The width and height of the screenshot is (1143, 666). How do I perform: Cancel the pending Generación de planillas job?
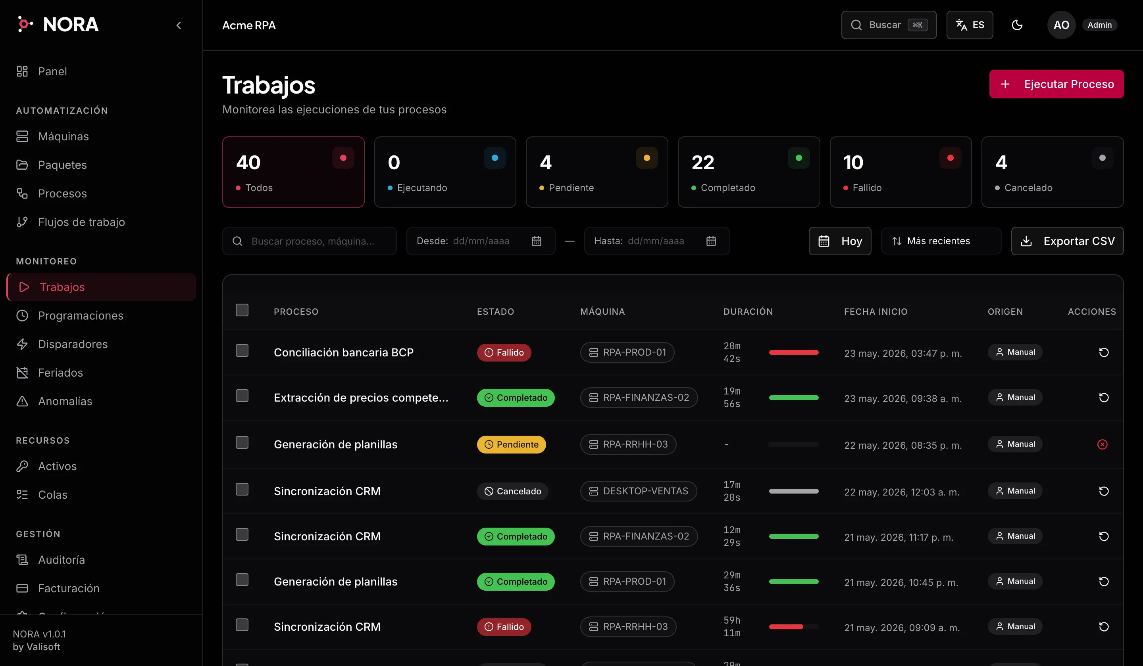point(1102,444)
